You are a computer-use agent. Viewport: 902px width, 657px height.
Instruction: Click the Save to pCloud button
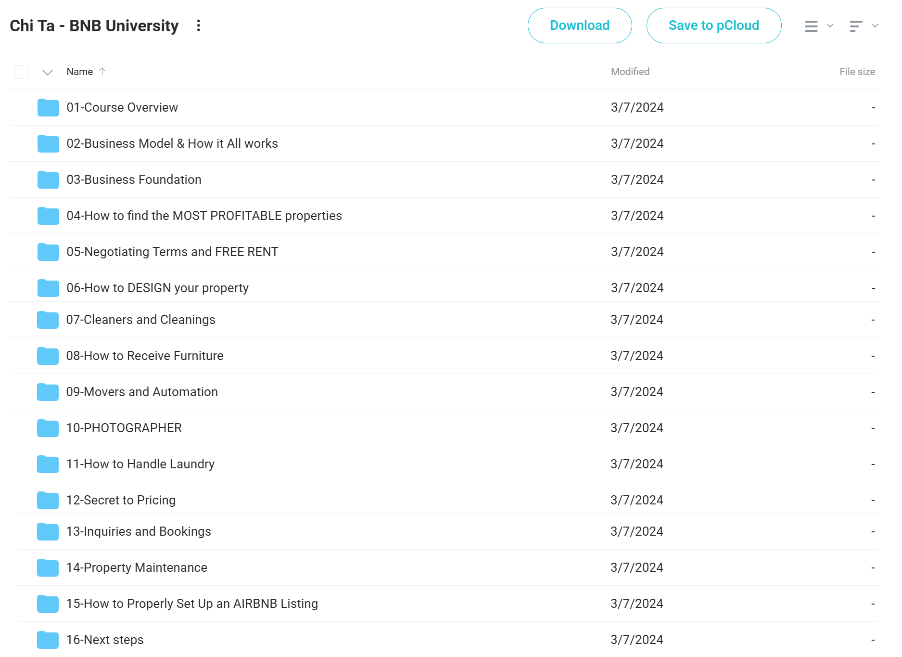coord(713,26)
